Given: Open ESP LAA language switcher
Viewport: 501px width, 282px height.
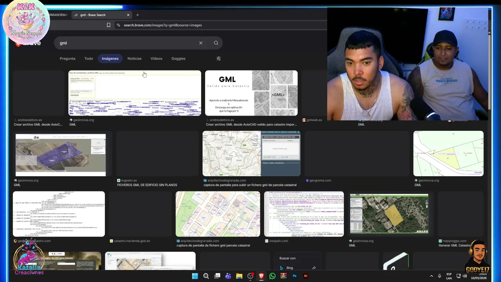Looking at the screenshot, I should click(449, 276).
